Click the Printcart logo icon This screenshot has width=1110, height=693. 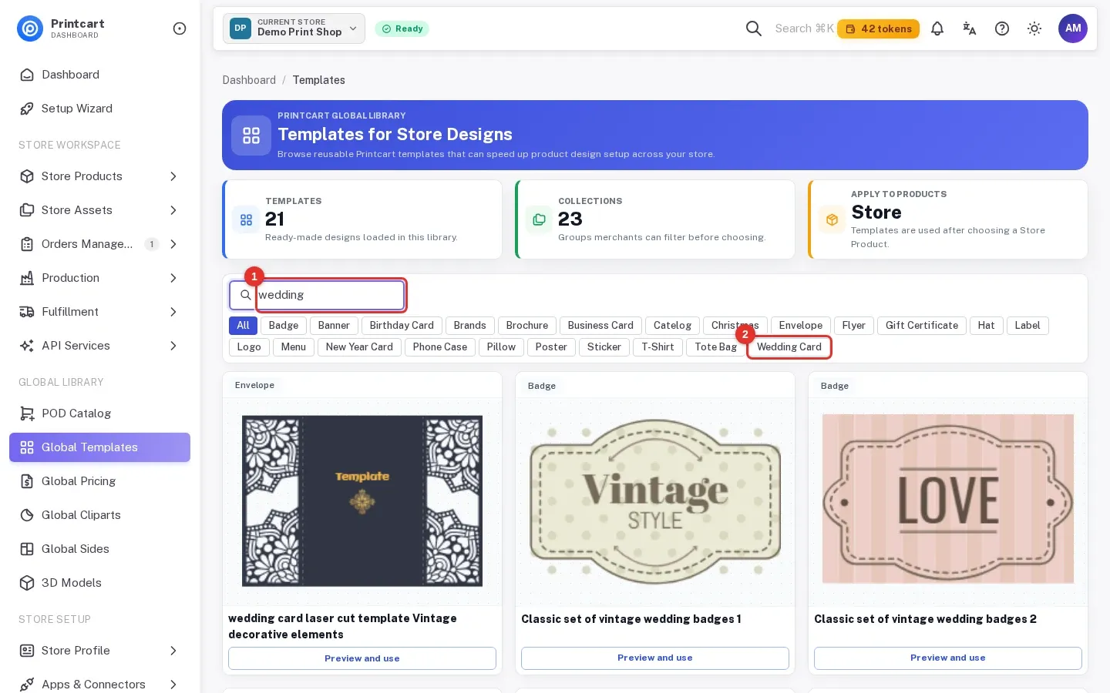[x=30, y=28]
